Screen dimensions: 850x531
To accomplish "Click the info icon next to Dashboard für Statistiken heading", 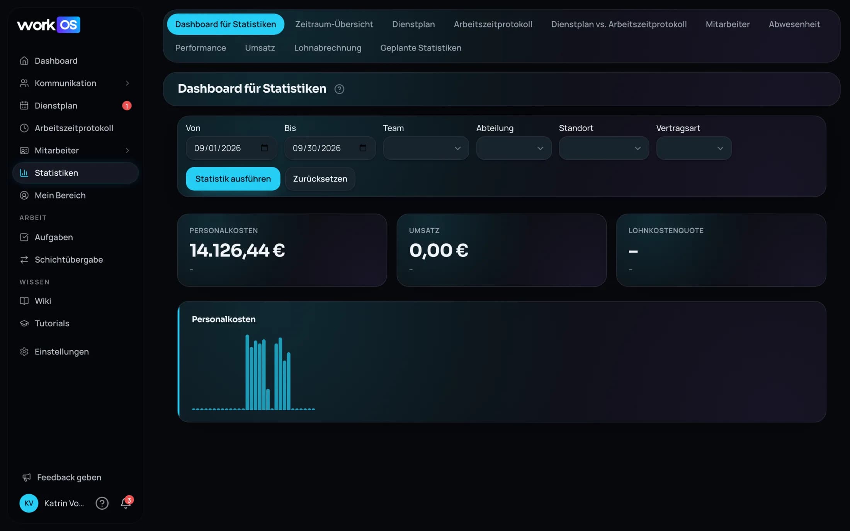I will 339,89.
